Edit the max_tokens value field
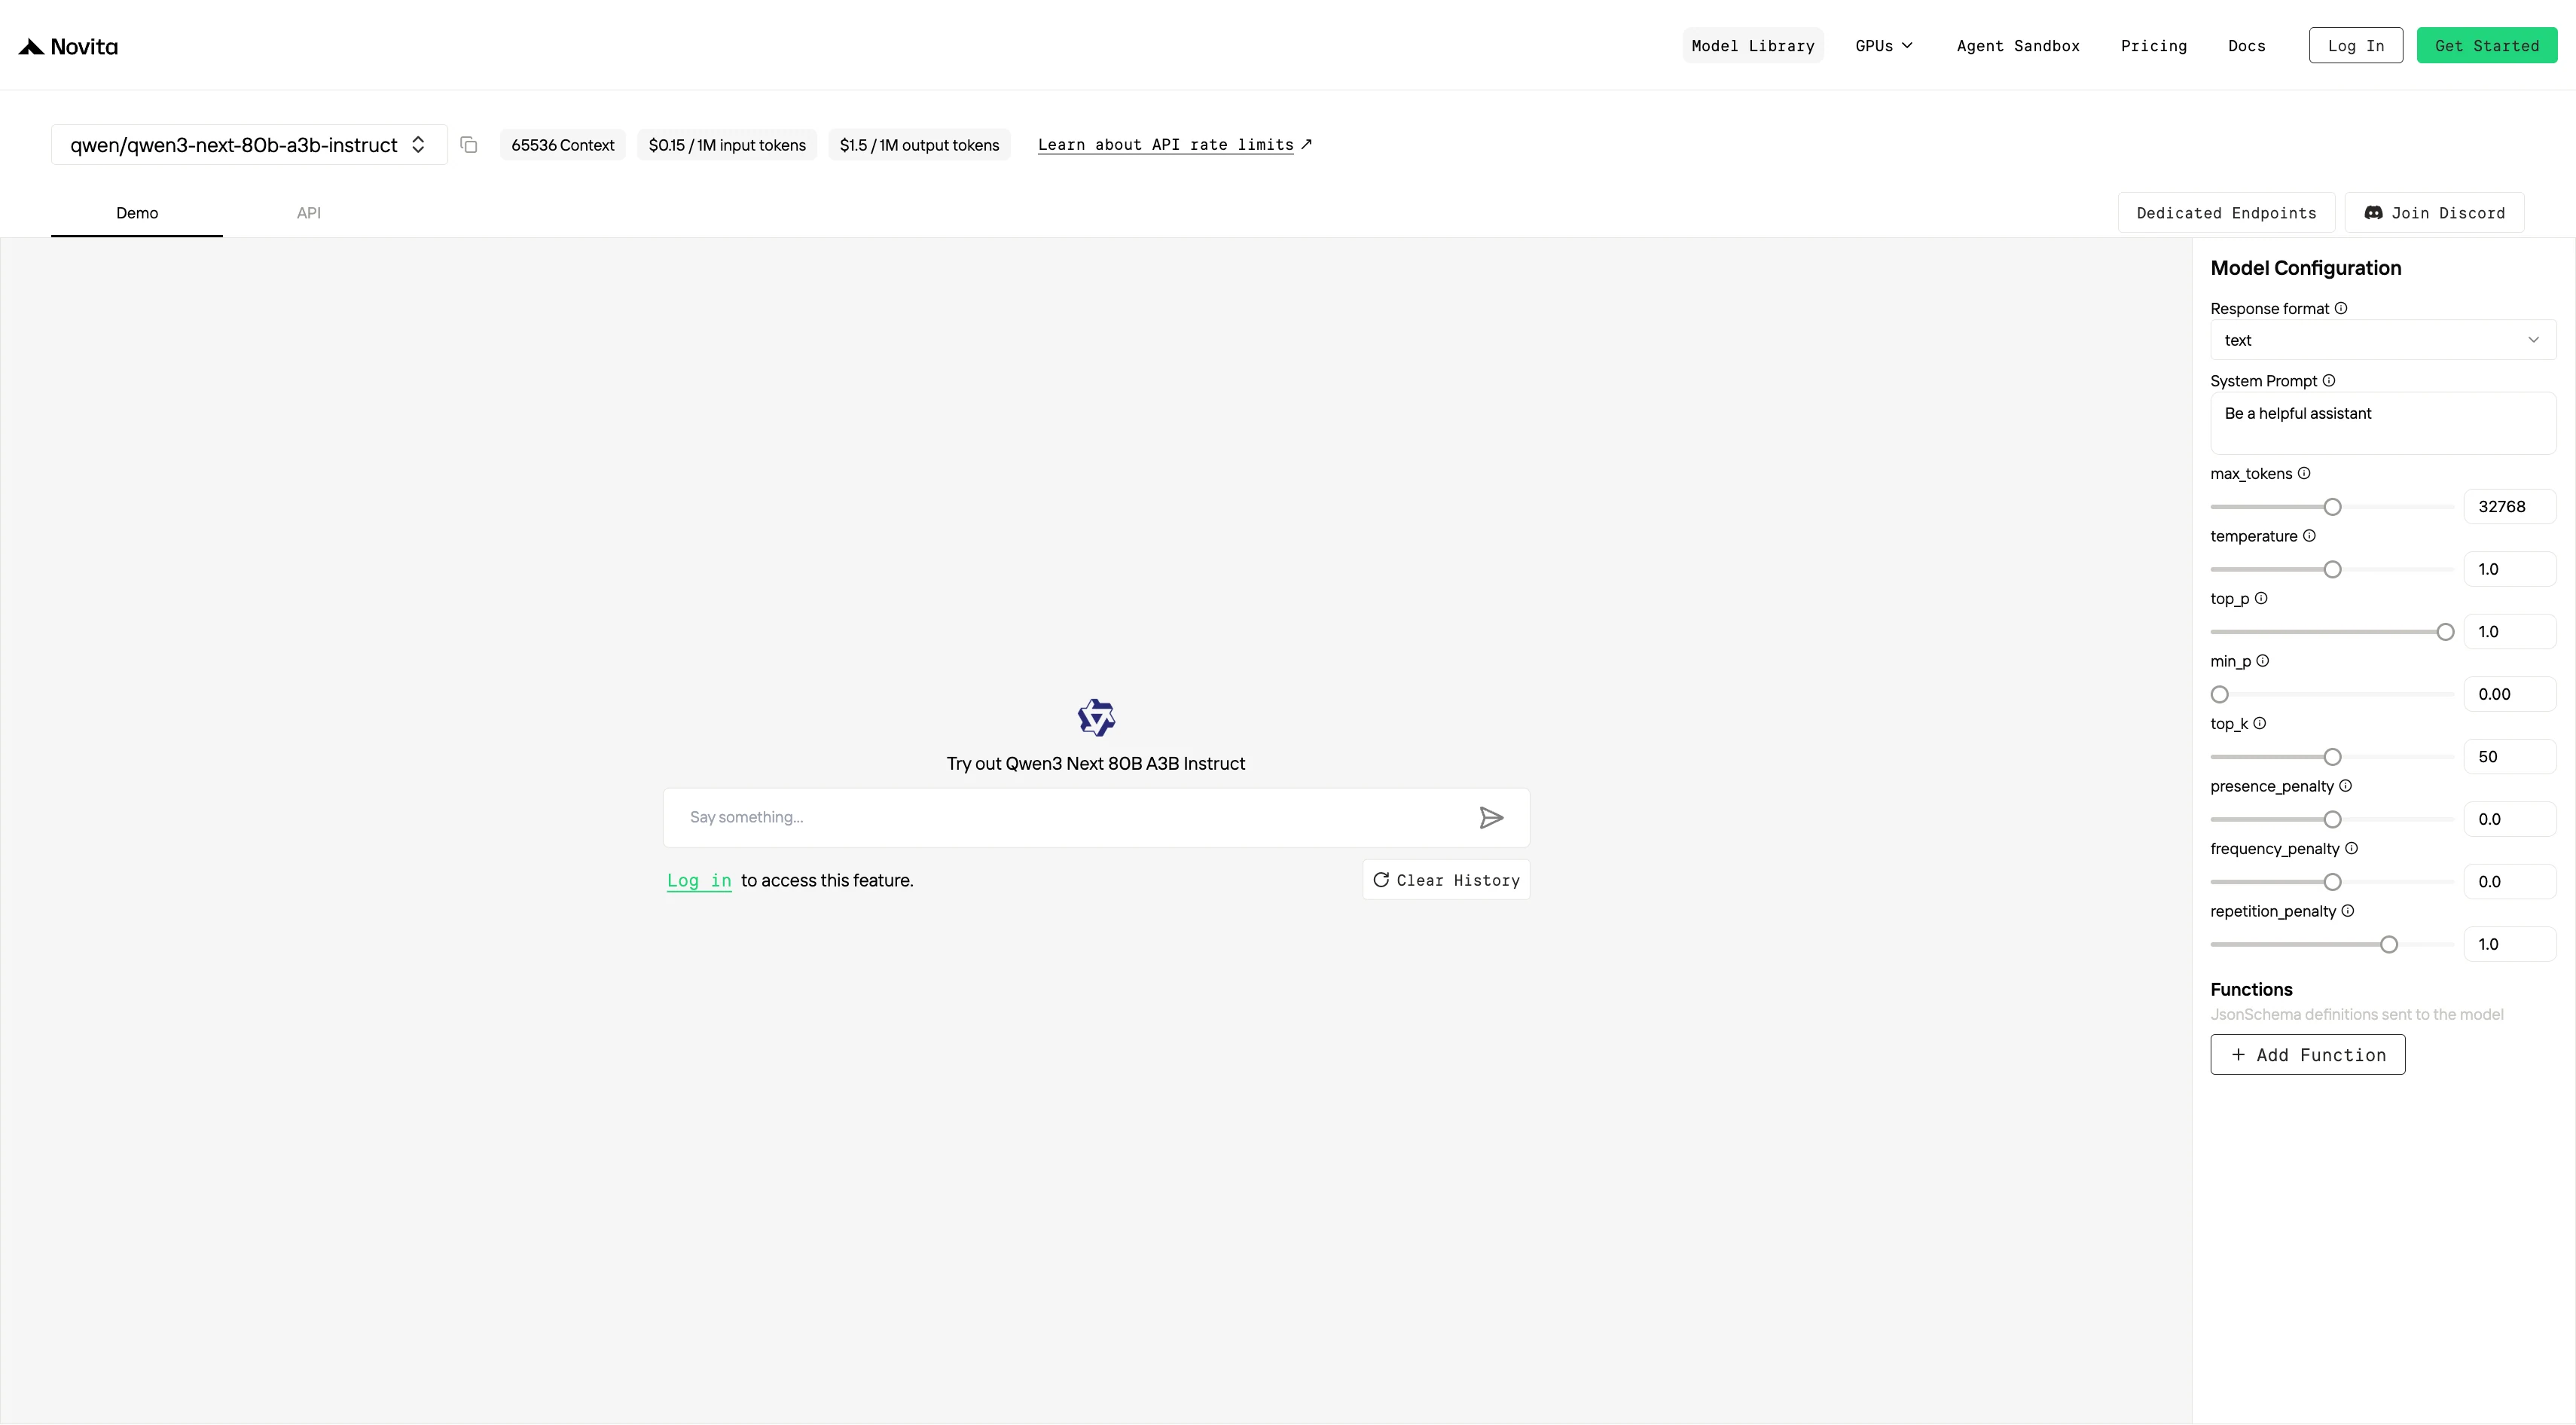 (x=2510, y=507)
